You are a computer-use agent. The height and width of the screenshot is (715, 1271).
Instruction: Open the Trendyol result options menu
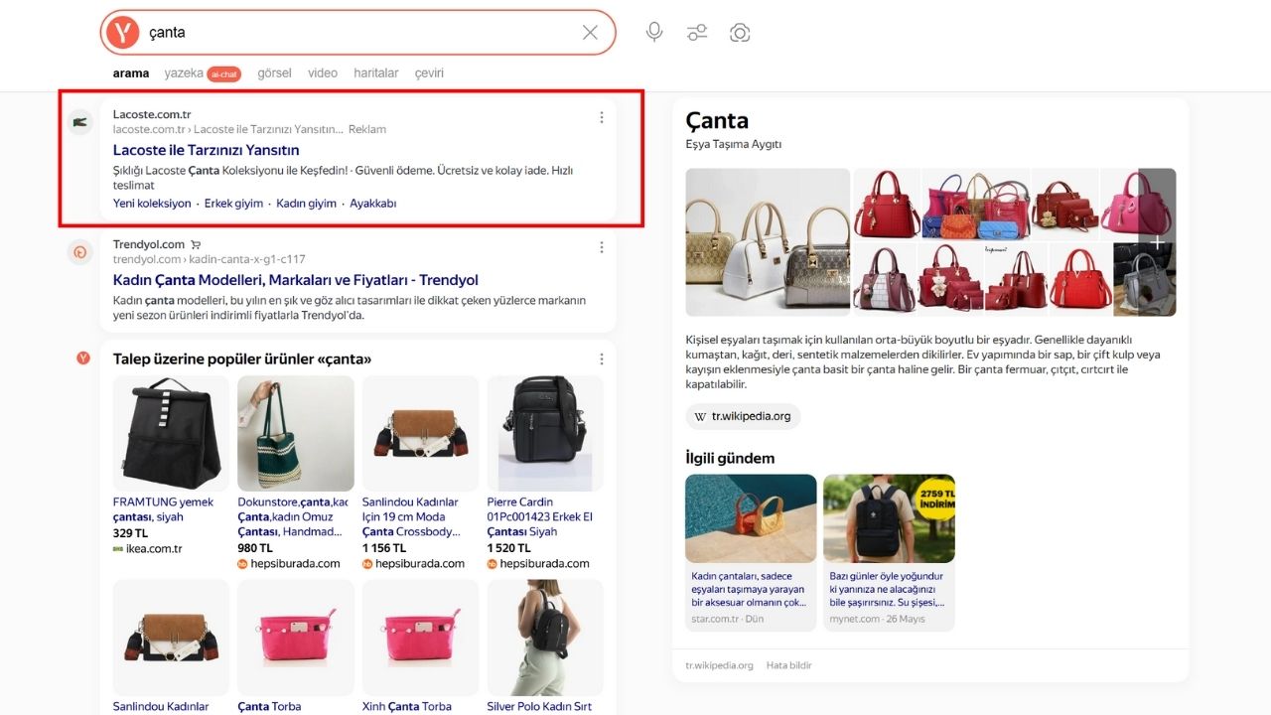tap(601, 247)
